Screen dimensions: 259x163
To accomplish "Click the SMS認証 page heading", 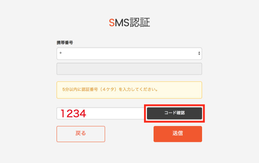I will (129, 22).
